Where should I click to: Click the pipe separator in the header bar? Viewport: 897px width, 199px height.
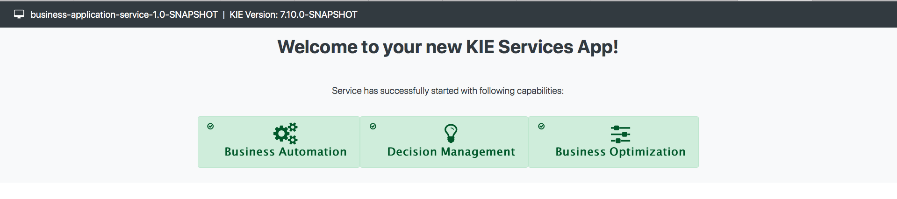(223, 14)
